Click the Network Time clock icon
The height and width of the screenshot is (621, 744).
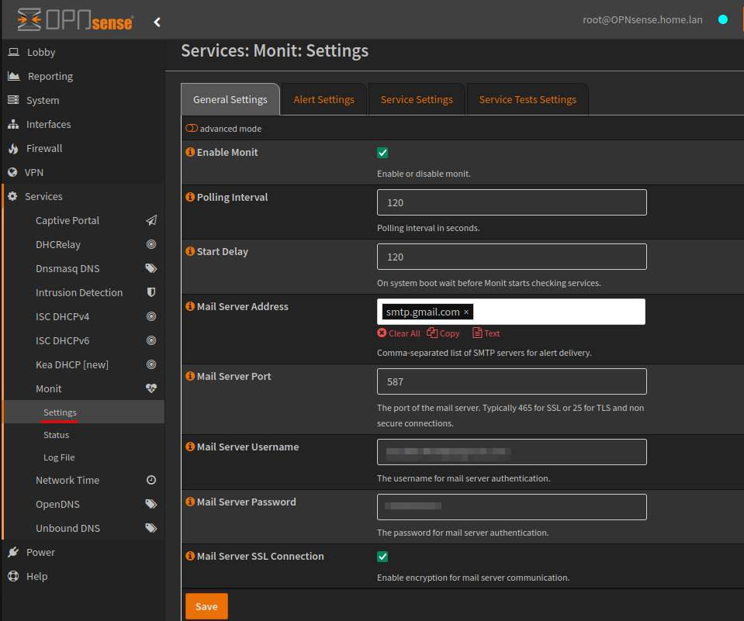(x=151, y=480)
